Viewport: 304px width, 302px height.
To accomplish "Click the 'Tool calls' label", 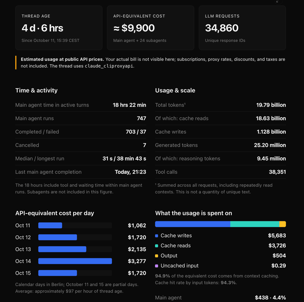I will (x=166, y=172).
